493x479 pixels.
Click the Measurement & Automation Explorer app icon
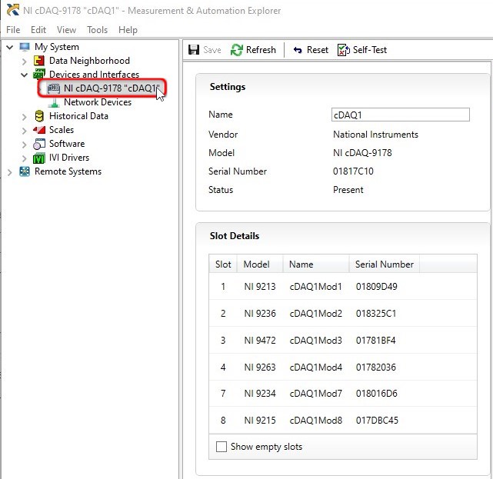(x=12, y=10)
